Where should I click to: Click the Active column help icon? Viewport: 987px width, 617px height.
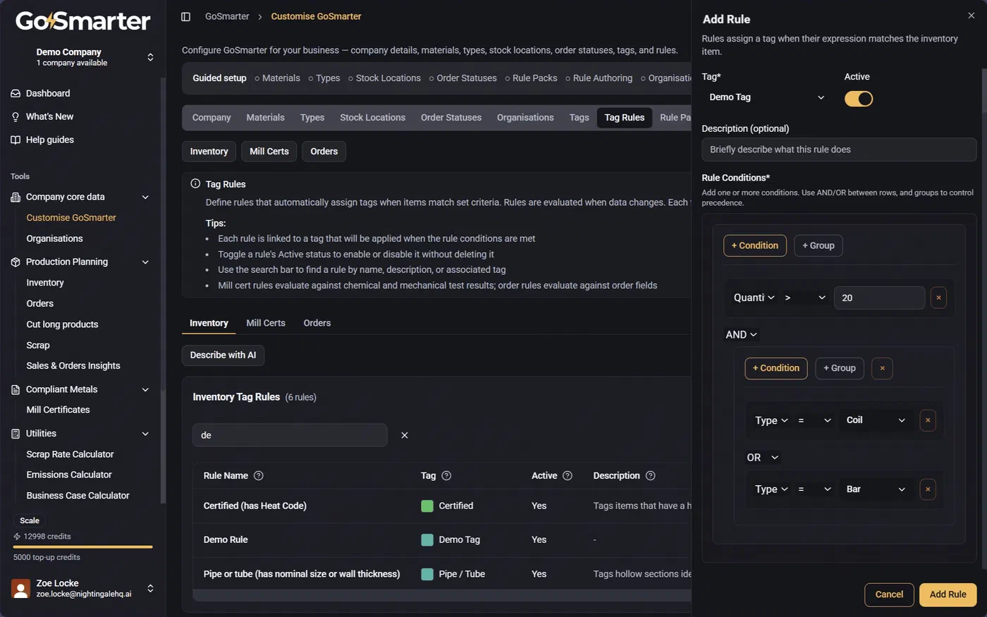[x=568, y=476]
